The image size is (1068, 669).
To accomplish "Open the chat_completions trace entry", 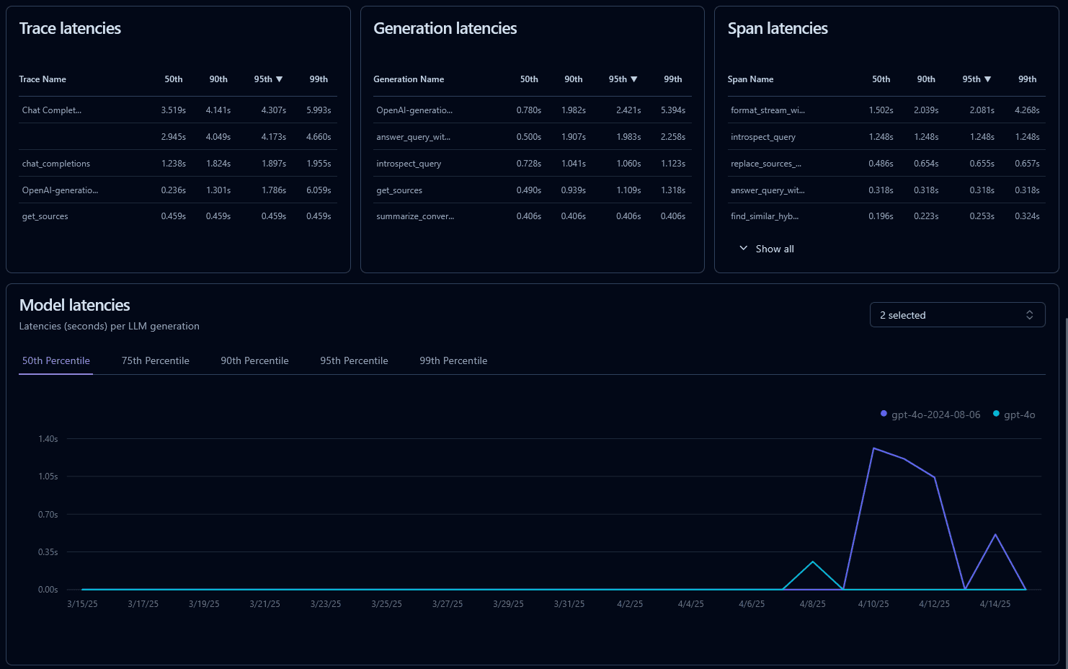I will click(55, 164).
